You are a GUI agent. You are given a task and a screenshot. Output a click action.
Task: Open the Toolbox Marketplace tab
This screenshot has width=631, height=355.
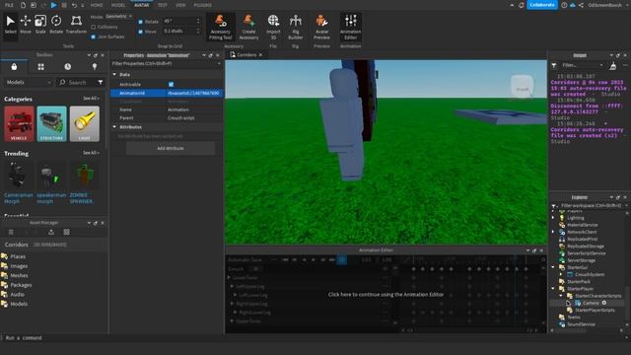14,67
